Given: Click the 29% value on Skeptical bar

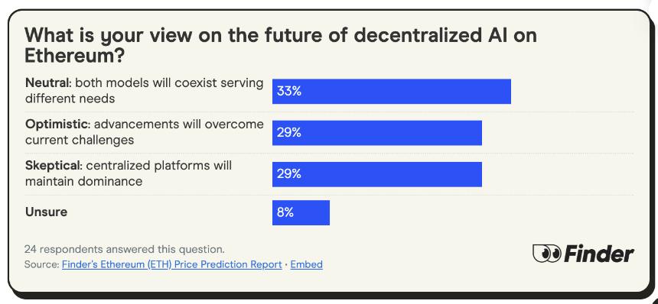Looking at the screenshot, I should click(288, 174).
